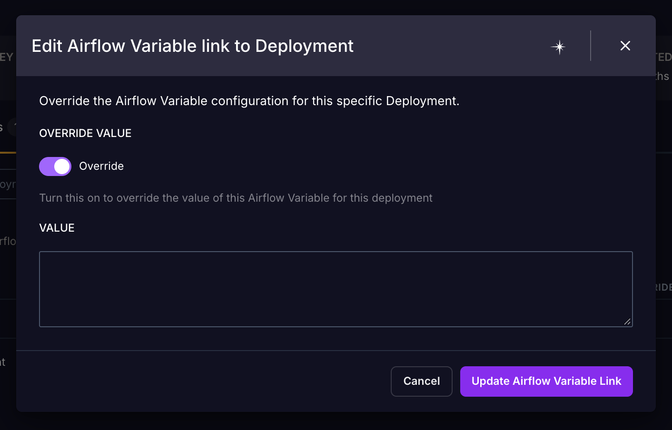Cancel editing the variable link
The image size is (672, 430).
422,381
